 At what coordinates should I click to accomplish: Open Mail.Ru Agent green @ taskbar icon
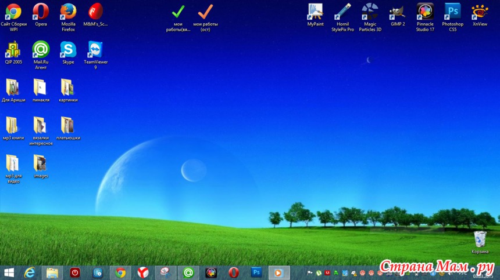(188, 272)
